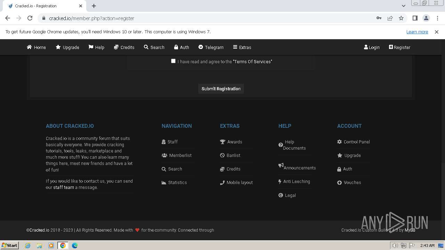Expand the Extras navbar menu
The width and height of the screenshot is (445, 250).
(x=242, y=47)
